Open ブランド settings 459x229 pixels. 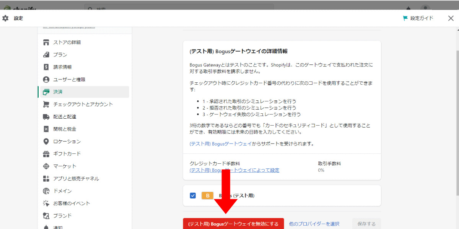point(62,216)
